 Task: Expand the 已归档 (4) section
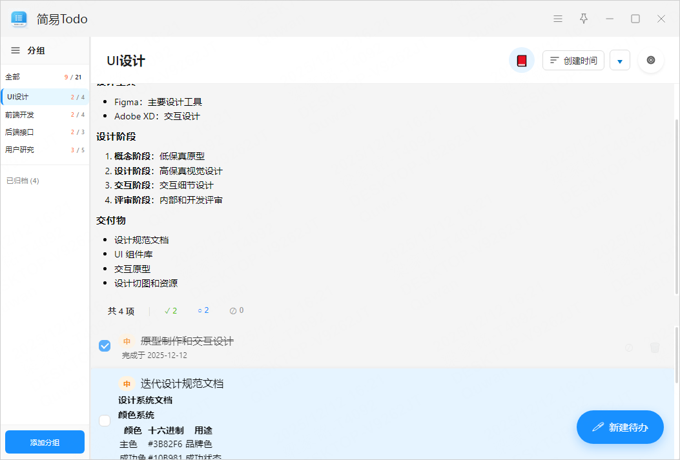tap(23, 181)
